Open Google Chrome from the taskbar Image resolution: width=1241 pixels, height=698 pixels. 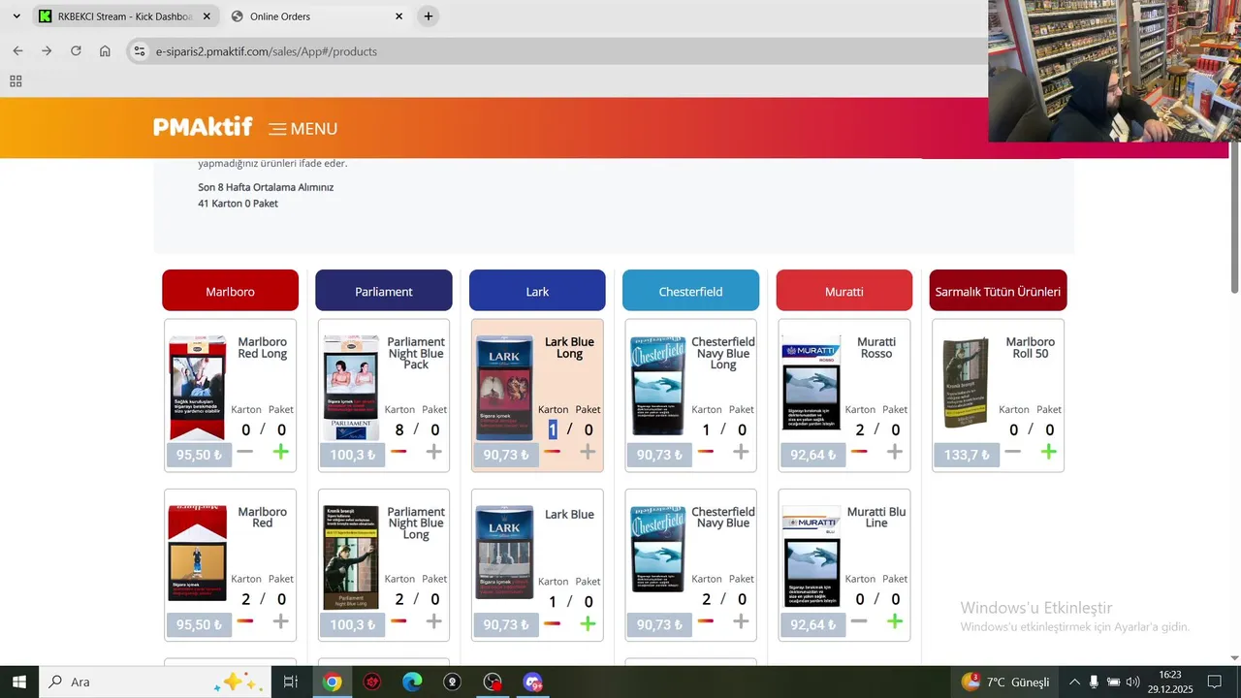click(x=333, y=682)
